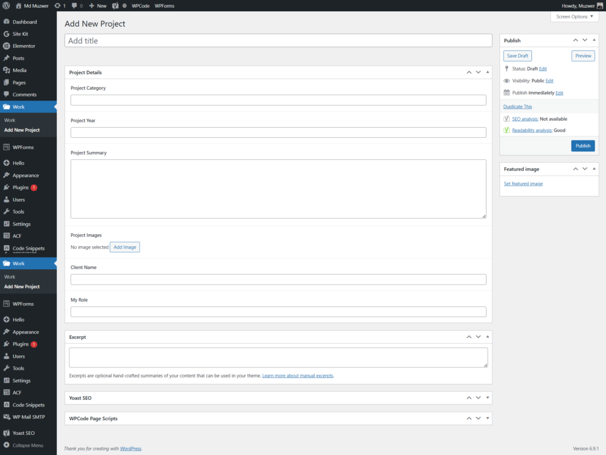Click the Save Draft button
The height and width of the screenshot is (455, 606).
[x=517, y=56]
